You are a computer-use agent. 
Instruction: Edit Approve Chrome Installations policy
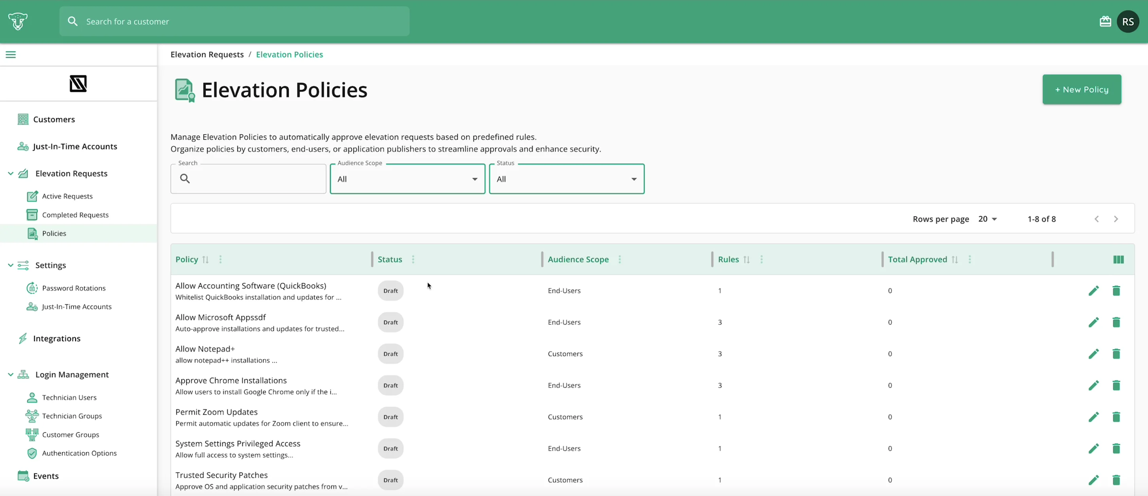(x=1094, y=385)
